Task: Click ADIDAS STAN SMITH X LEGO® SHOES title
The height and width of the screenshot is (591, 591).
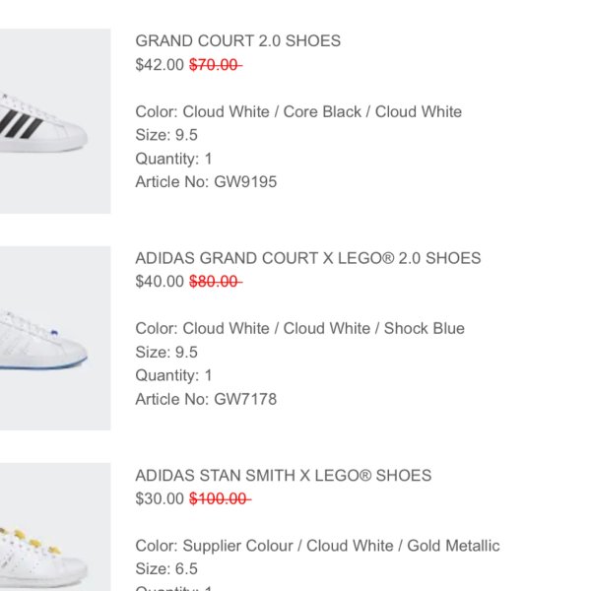Action: [284, 476]
